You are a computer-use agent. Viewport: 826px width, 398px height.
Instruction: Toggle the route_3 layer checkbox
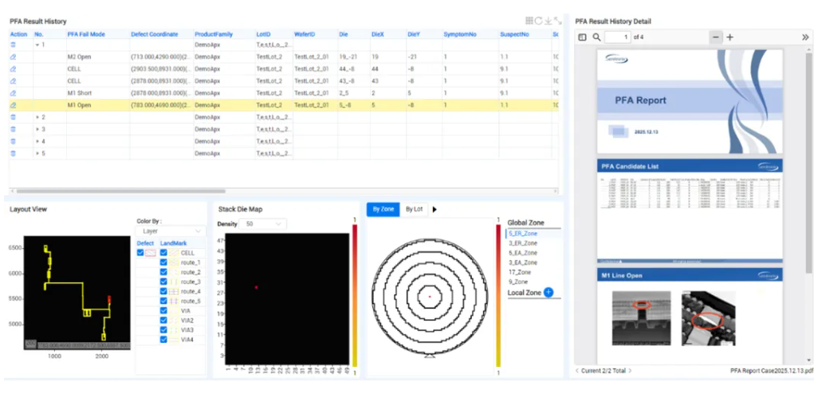(x=164, y=282)
